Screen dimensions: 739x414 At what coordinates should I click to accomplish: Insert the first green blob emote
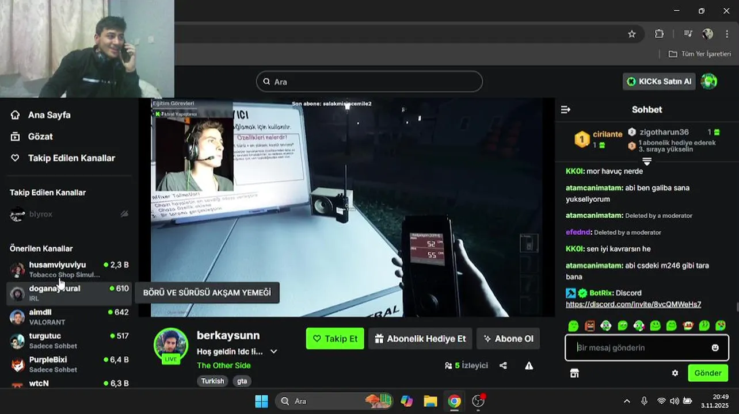coord(573,326)
